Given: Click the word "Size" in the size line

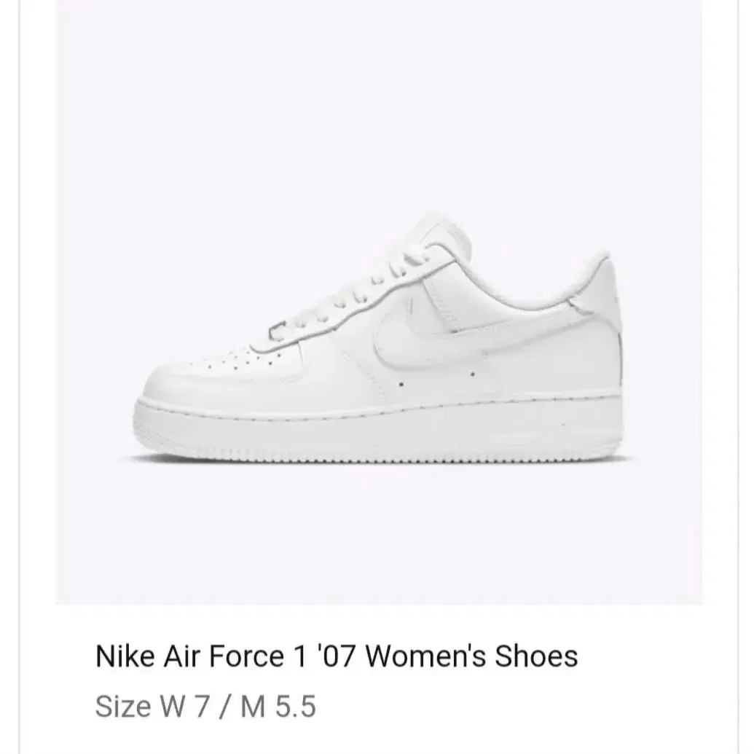Looking at the screenshot, I should [x=123, y=707].
